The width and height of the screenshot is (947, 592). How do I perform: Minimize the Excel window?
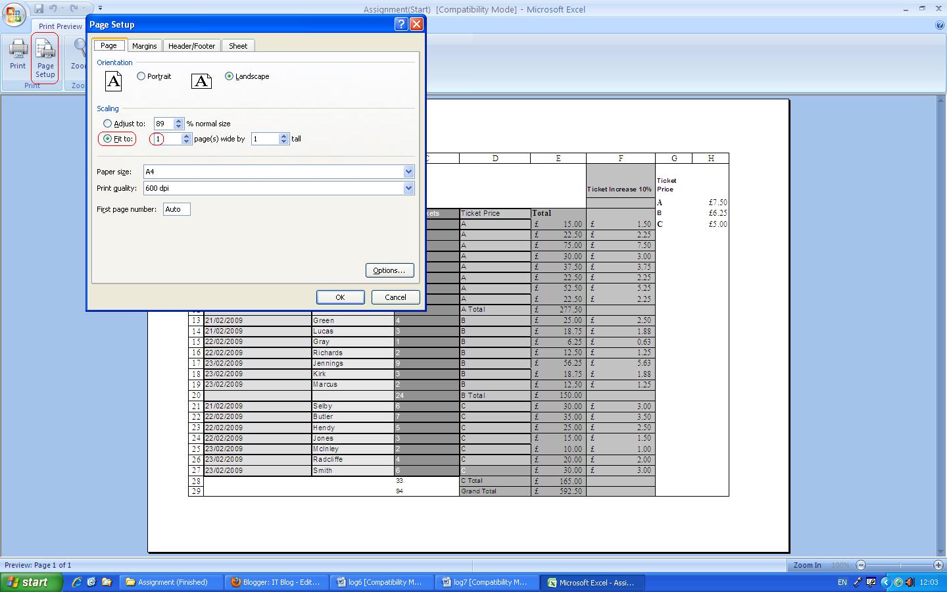click(906, 9)
